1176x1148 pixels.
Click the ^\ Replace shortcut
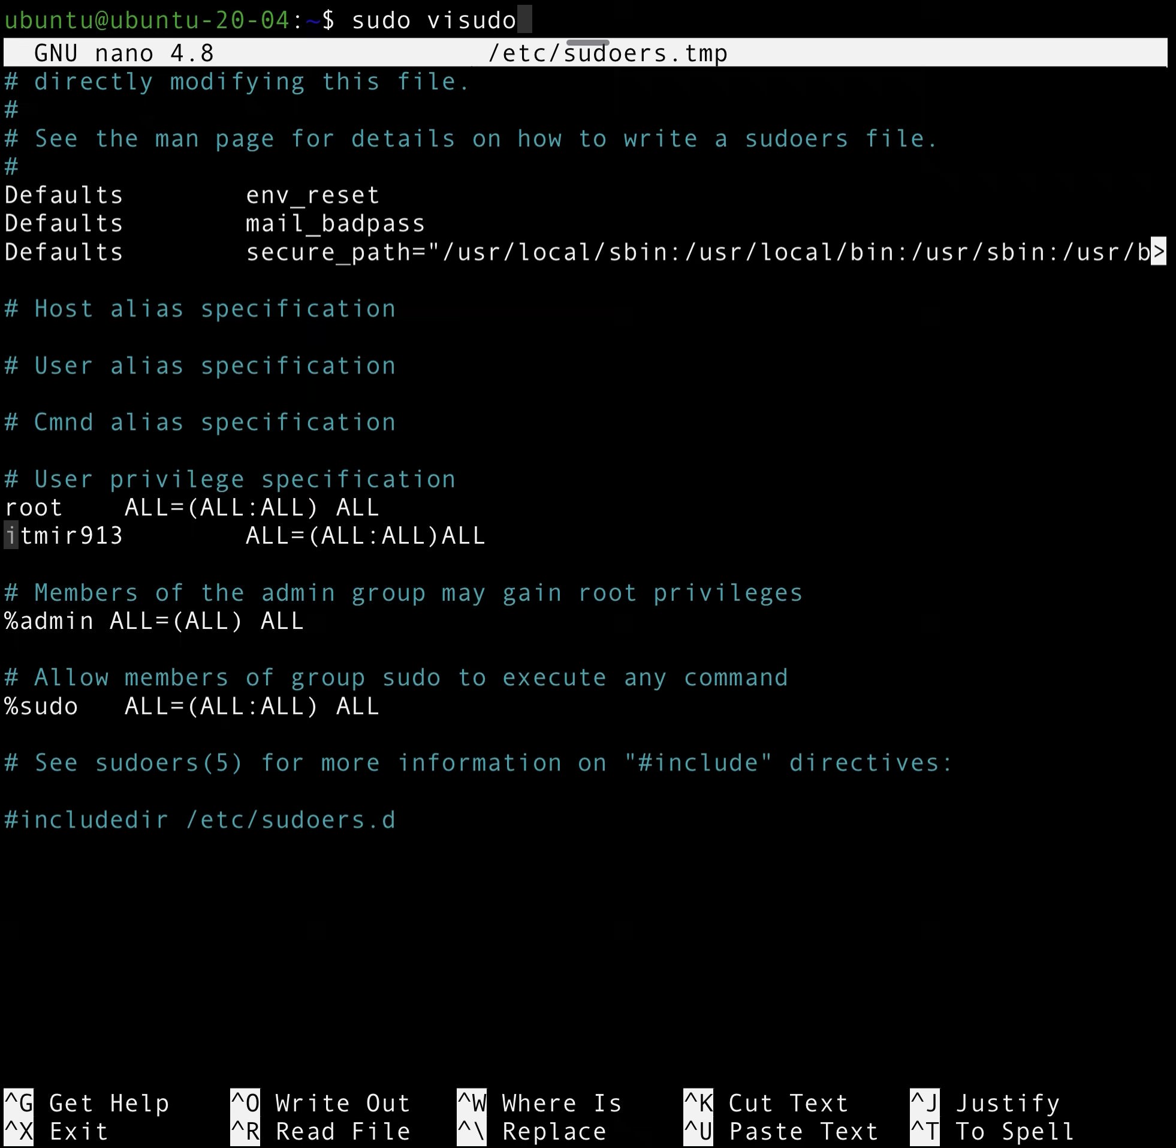pyautogui.click(x=532, y=1131)
